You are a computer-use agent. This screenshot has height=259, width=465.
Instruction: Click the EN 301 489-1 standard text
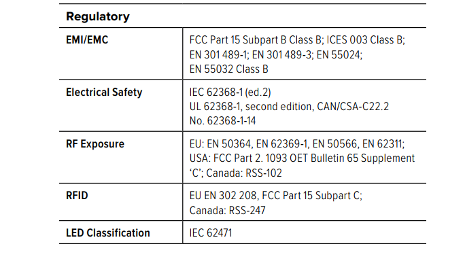pos(218,54)
